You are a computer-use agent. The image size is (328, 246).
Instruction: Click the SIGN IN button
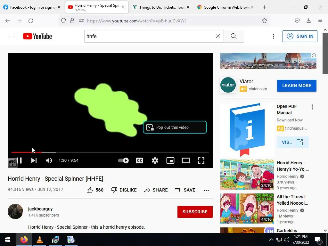[x=300, y=36]
